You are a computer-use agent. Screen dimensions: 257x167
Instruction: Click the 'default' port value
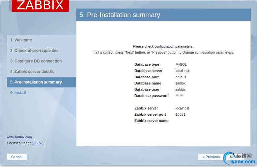(x=181, y=77)
